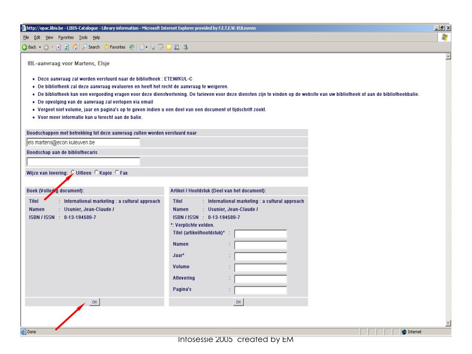This screenshot has width=472, height=354.
Task: Click the Internet Explorer title bar icon
Action: pos(24,28)
